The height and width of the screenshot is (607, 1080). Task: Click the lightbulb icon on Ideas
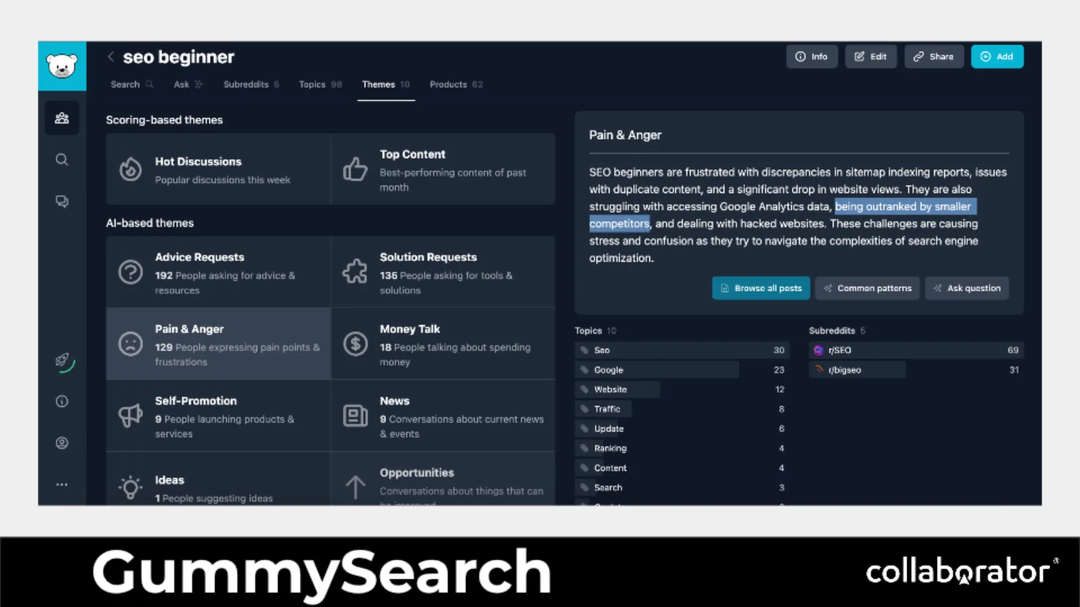click(130, 487)
